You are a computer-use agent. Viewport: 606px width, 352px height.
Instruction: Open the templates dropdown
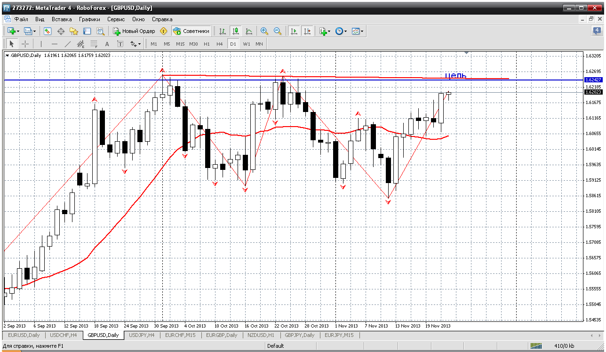coord(358,31)
